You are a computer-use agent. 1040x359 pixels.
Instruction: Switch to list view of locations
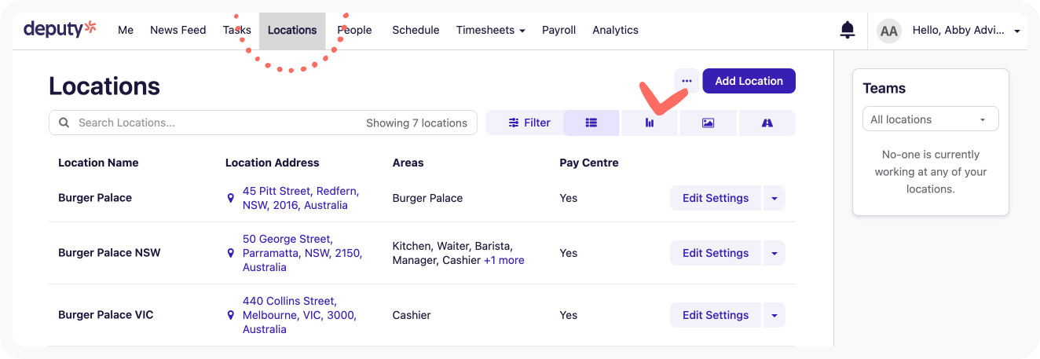pyautogui.click(x=591, y=123)
